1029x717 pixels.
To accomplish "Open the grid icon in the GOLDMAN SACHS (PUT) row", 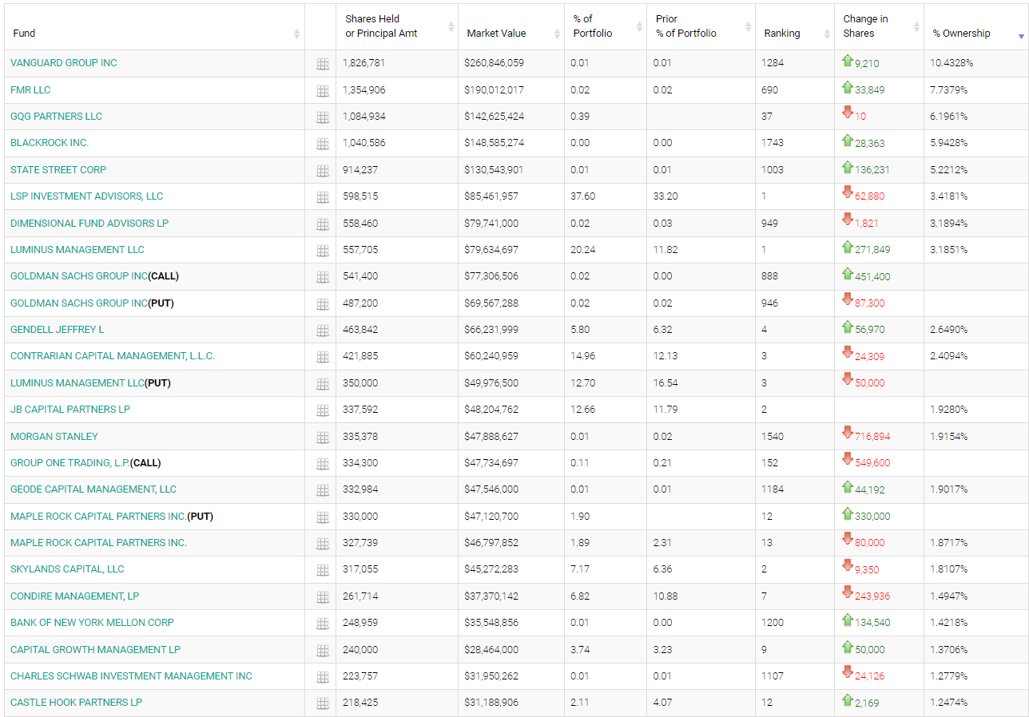I will tap(323, 304).
